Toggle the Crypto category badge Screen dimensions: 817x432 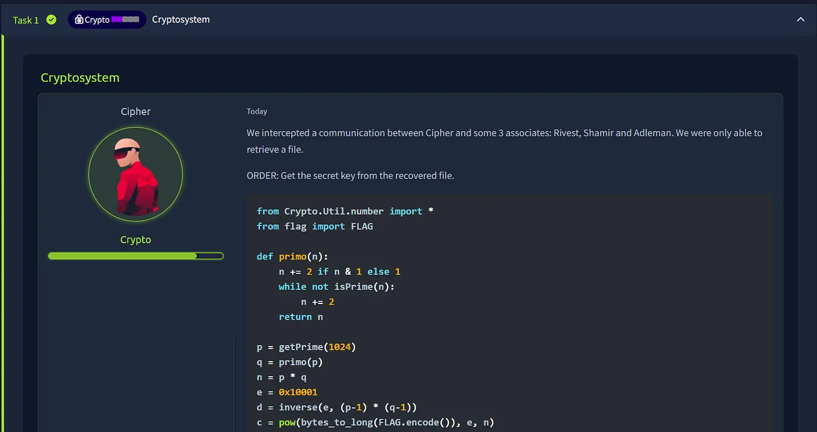click(x=107, y=19)
